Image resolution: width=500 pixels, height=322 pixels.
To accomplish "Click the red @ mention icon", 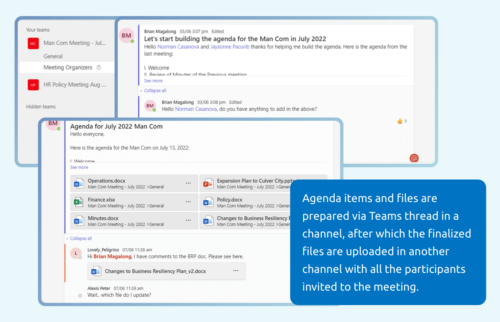I will (414, 158).
